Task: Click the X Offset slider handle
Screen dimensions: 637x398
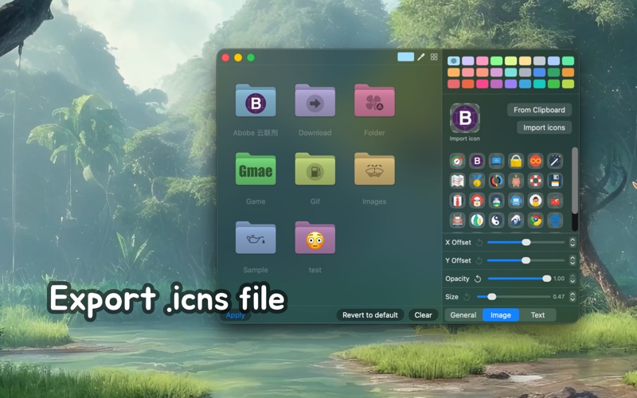Action: coord(526,243)
